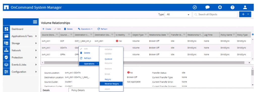
Task: Choose Reverse Resync in the submenu
Action: pos(111,84)
